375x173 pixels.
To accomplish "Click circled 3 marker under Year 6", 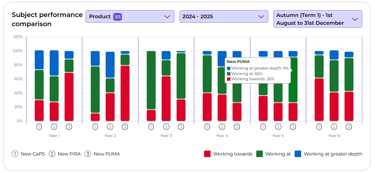I will (349, 127).
